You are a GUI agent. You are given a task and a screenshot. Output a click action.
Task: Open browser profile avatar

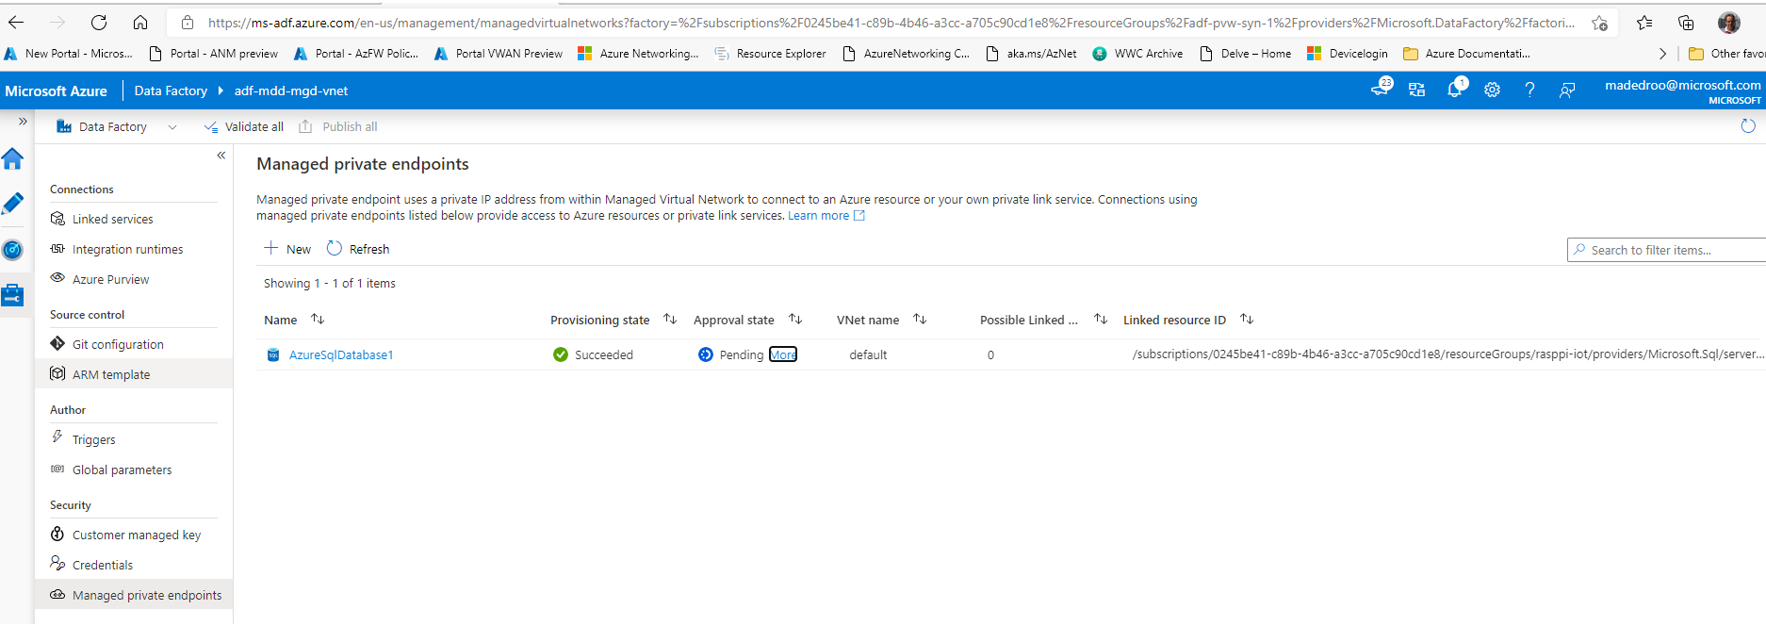(1729, 23)
